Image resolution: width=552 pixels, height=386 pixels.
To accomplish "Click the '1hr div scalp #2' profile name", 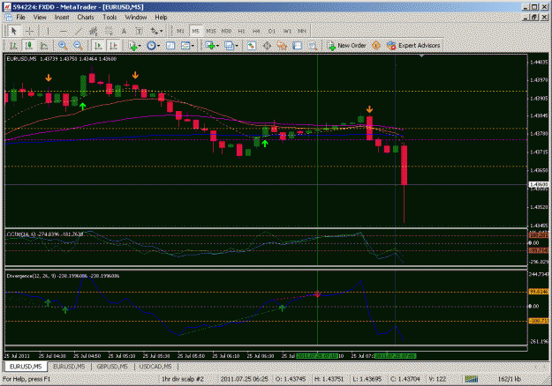I will [182, 379].
